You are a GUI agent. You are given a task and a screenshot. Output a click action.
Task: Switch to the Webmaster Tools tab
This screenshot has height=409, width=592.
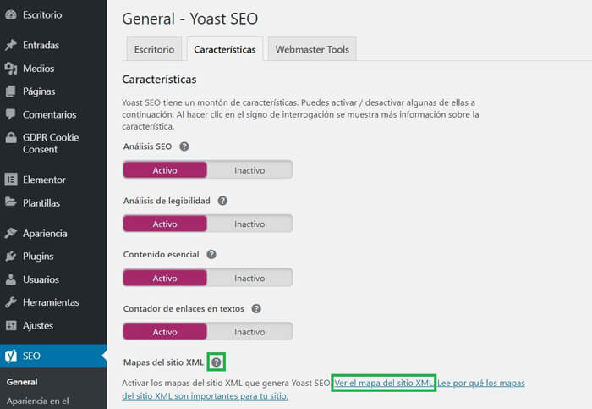click(312, 49)
